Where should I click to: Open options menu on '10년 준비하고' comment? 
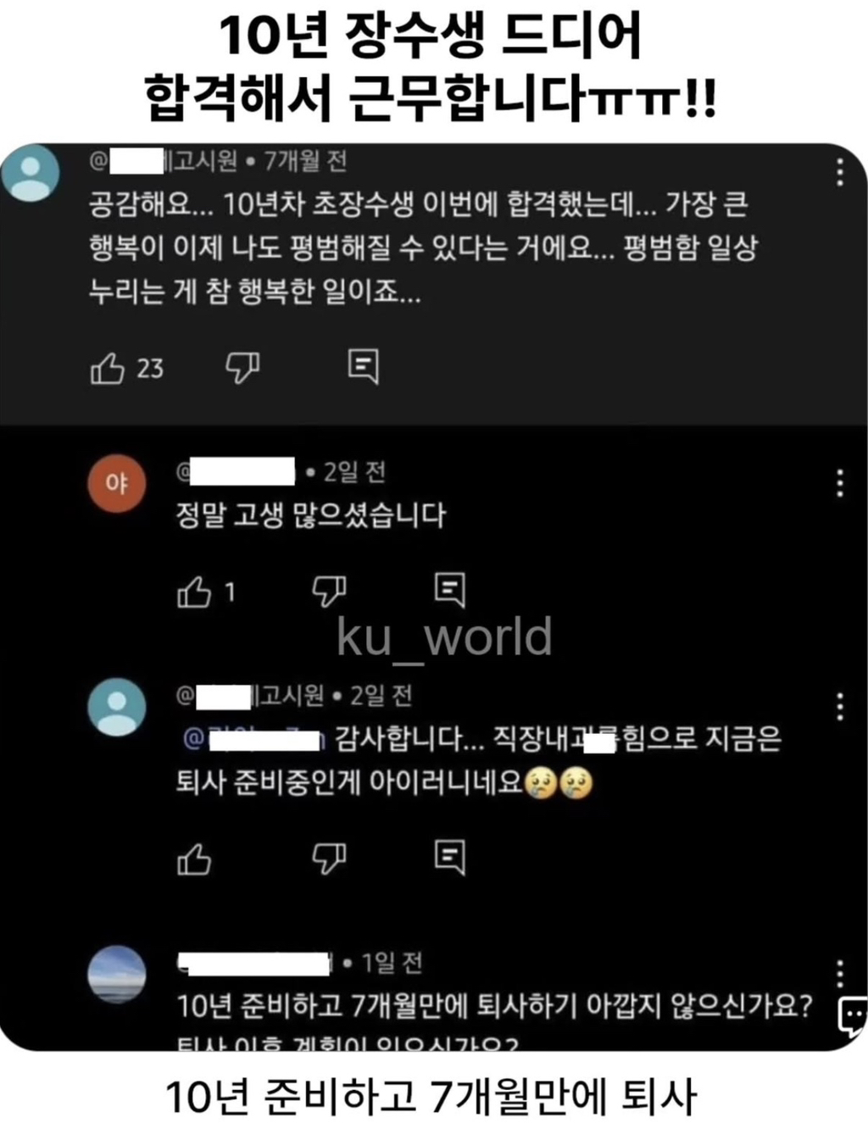click(839, 974)
